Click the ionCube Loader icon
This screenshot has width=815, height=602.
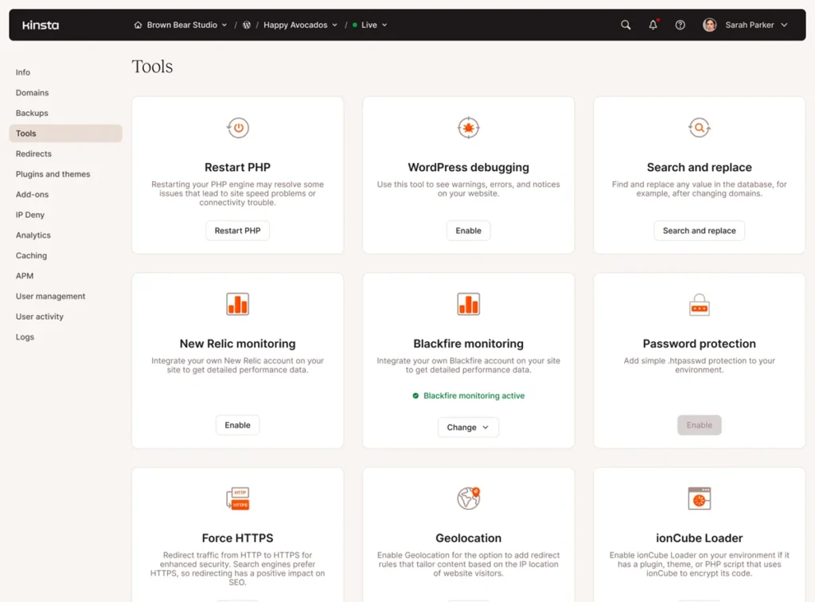click(699, 498)
